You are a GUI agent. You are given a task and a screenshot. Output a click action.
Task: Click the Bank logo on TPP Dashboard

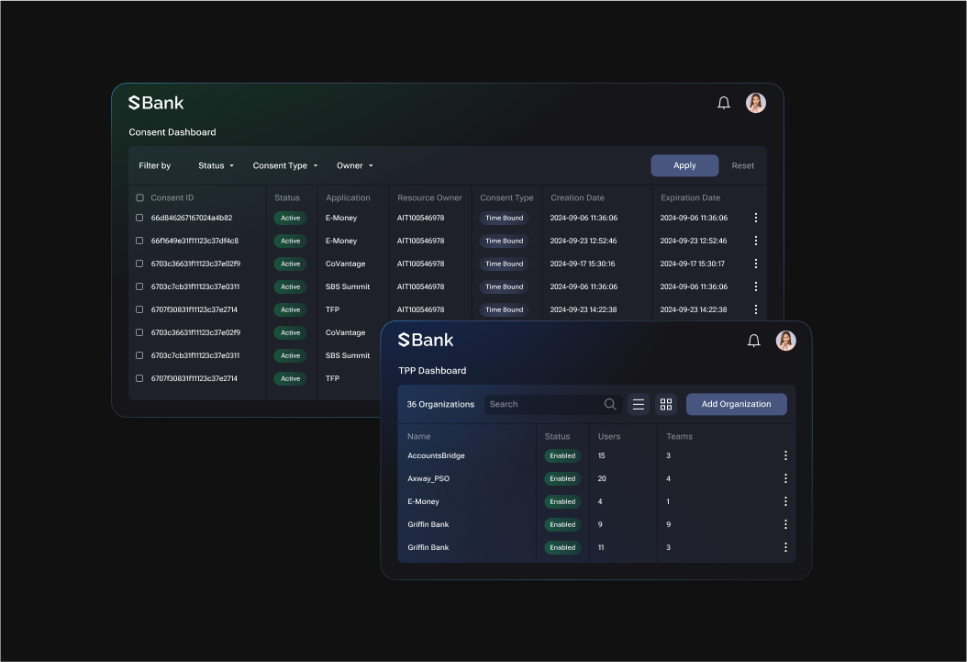pos(425,340)
